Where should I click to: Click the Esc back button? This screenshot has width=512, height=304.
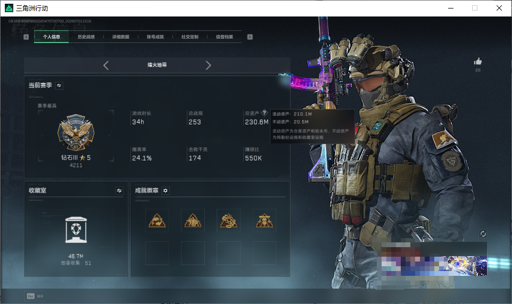35,296
